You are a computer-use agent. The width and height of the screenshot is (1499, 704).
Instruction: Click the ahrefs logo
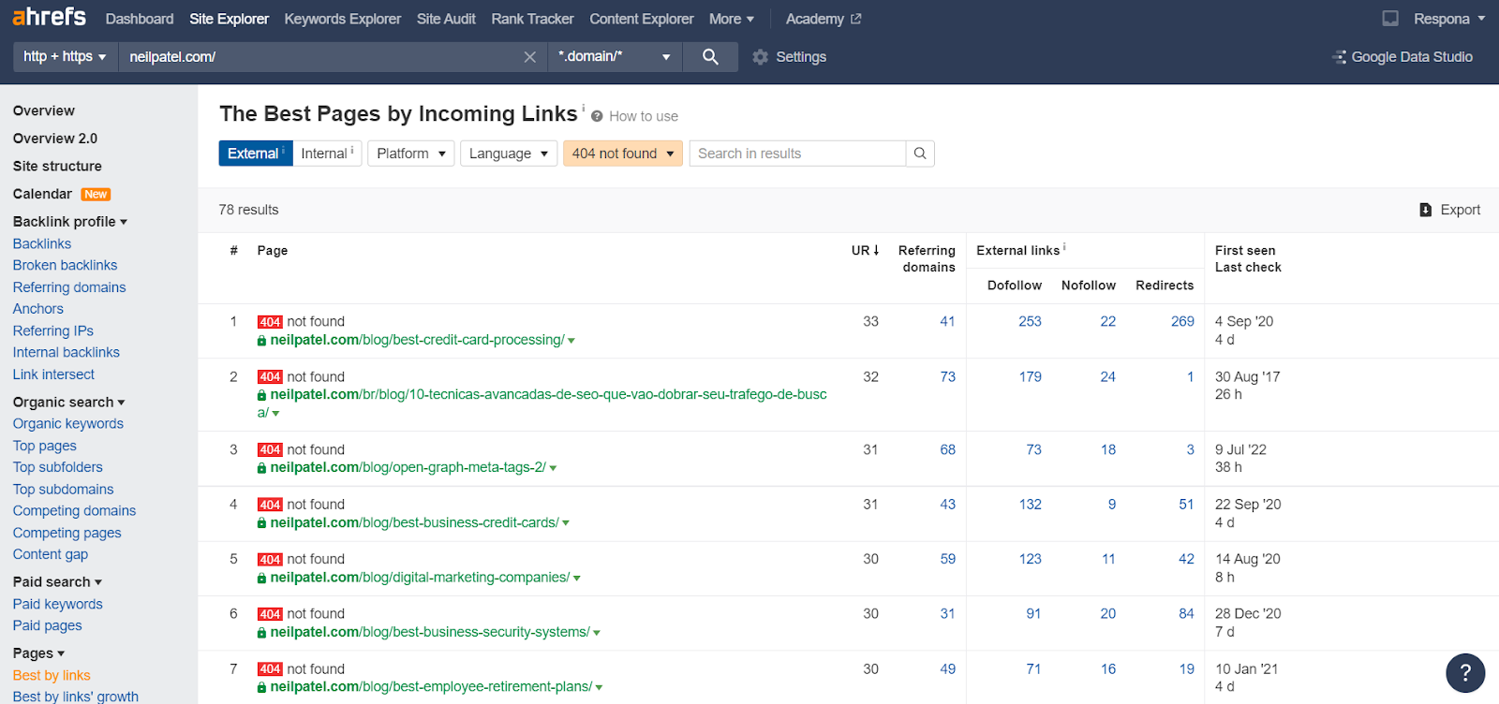pos(49,17)
